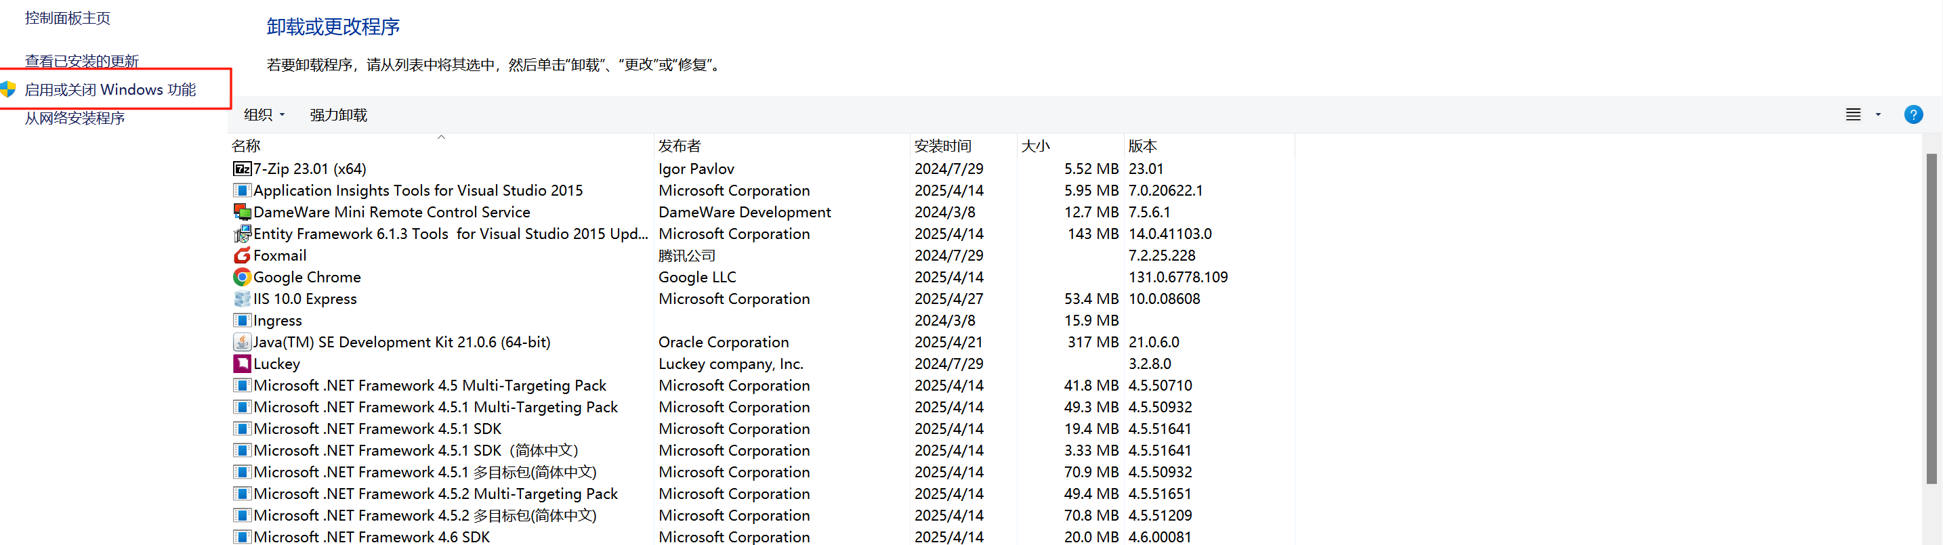This screenshot has height=545, width=1943.
Task: Open the 从网络安装程序 link
Action: (75, 118)
